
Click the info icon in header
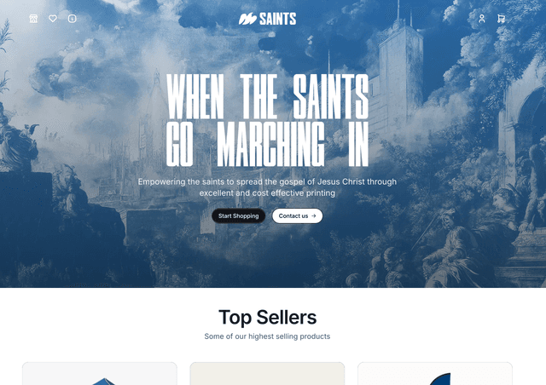72,19
